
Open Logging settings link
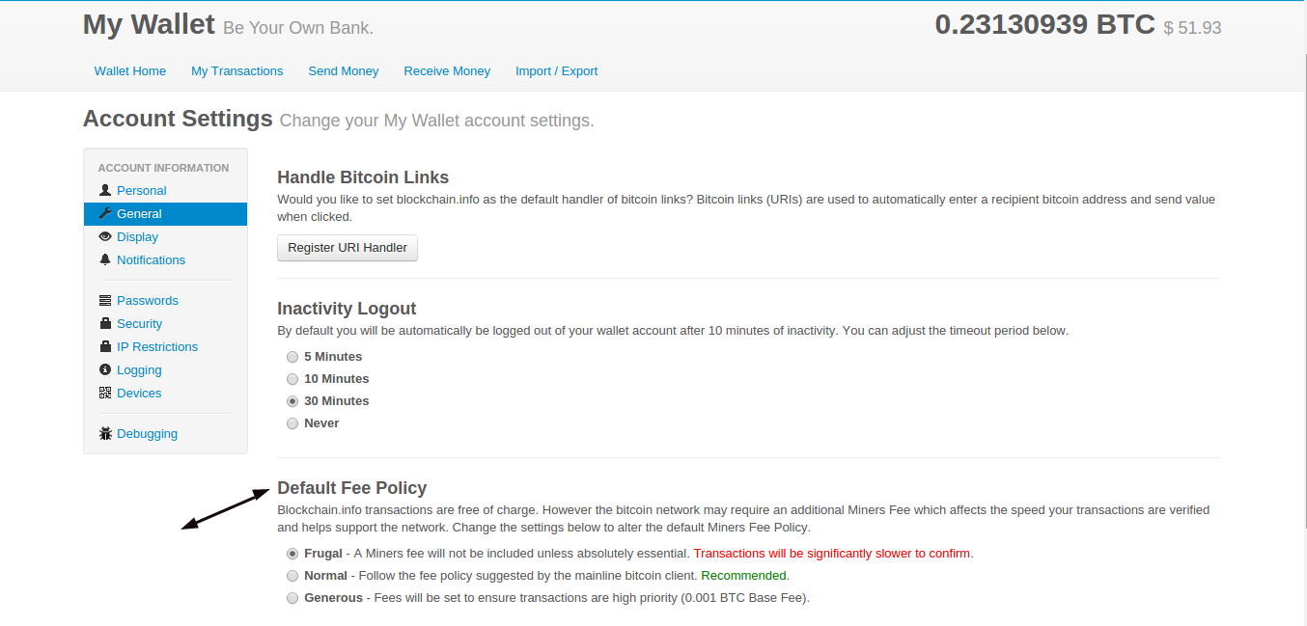(x=139, y=370)
